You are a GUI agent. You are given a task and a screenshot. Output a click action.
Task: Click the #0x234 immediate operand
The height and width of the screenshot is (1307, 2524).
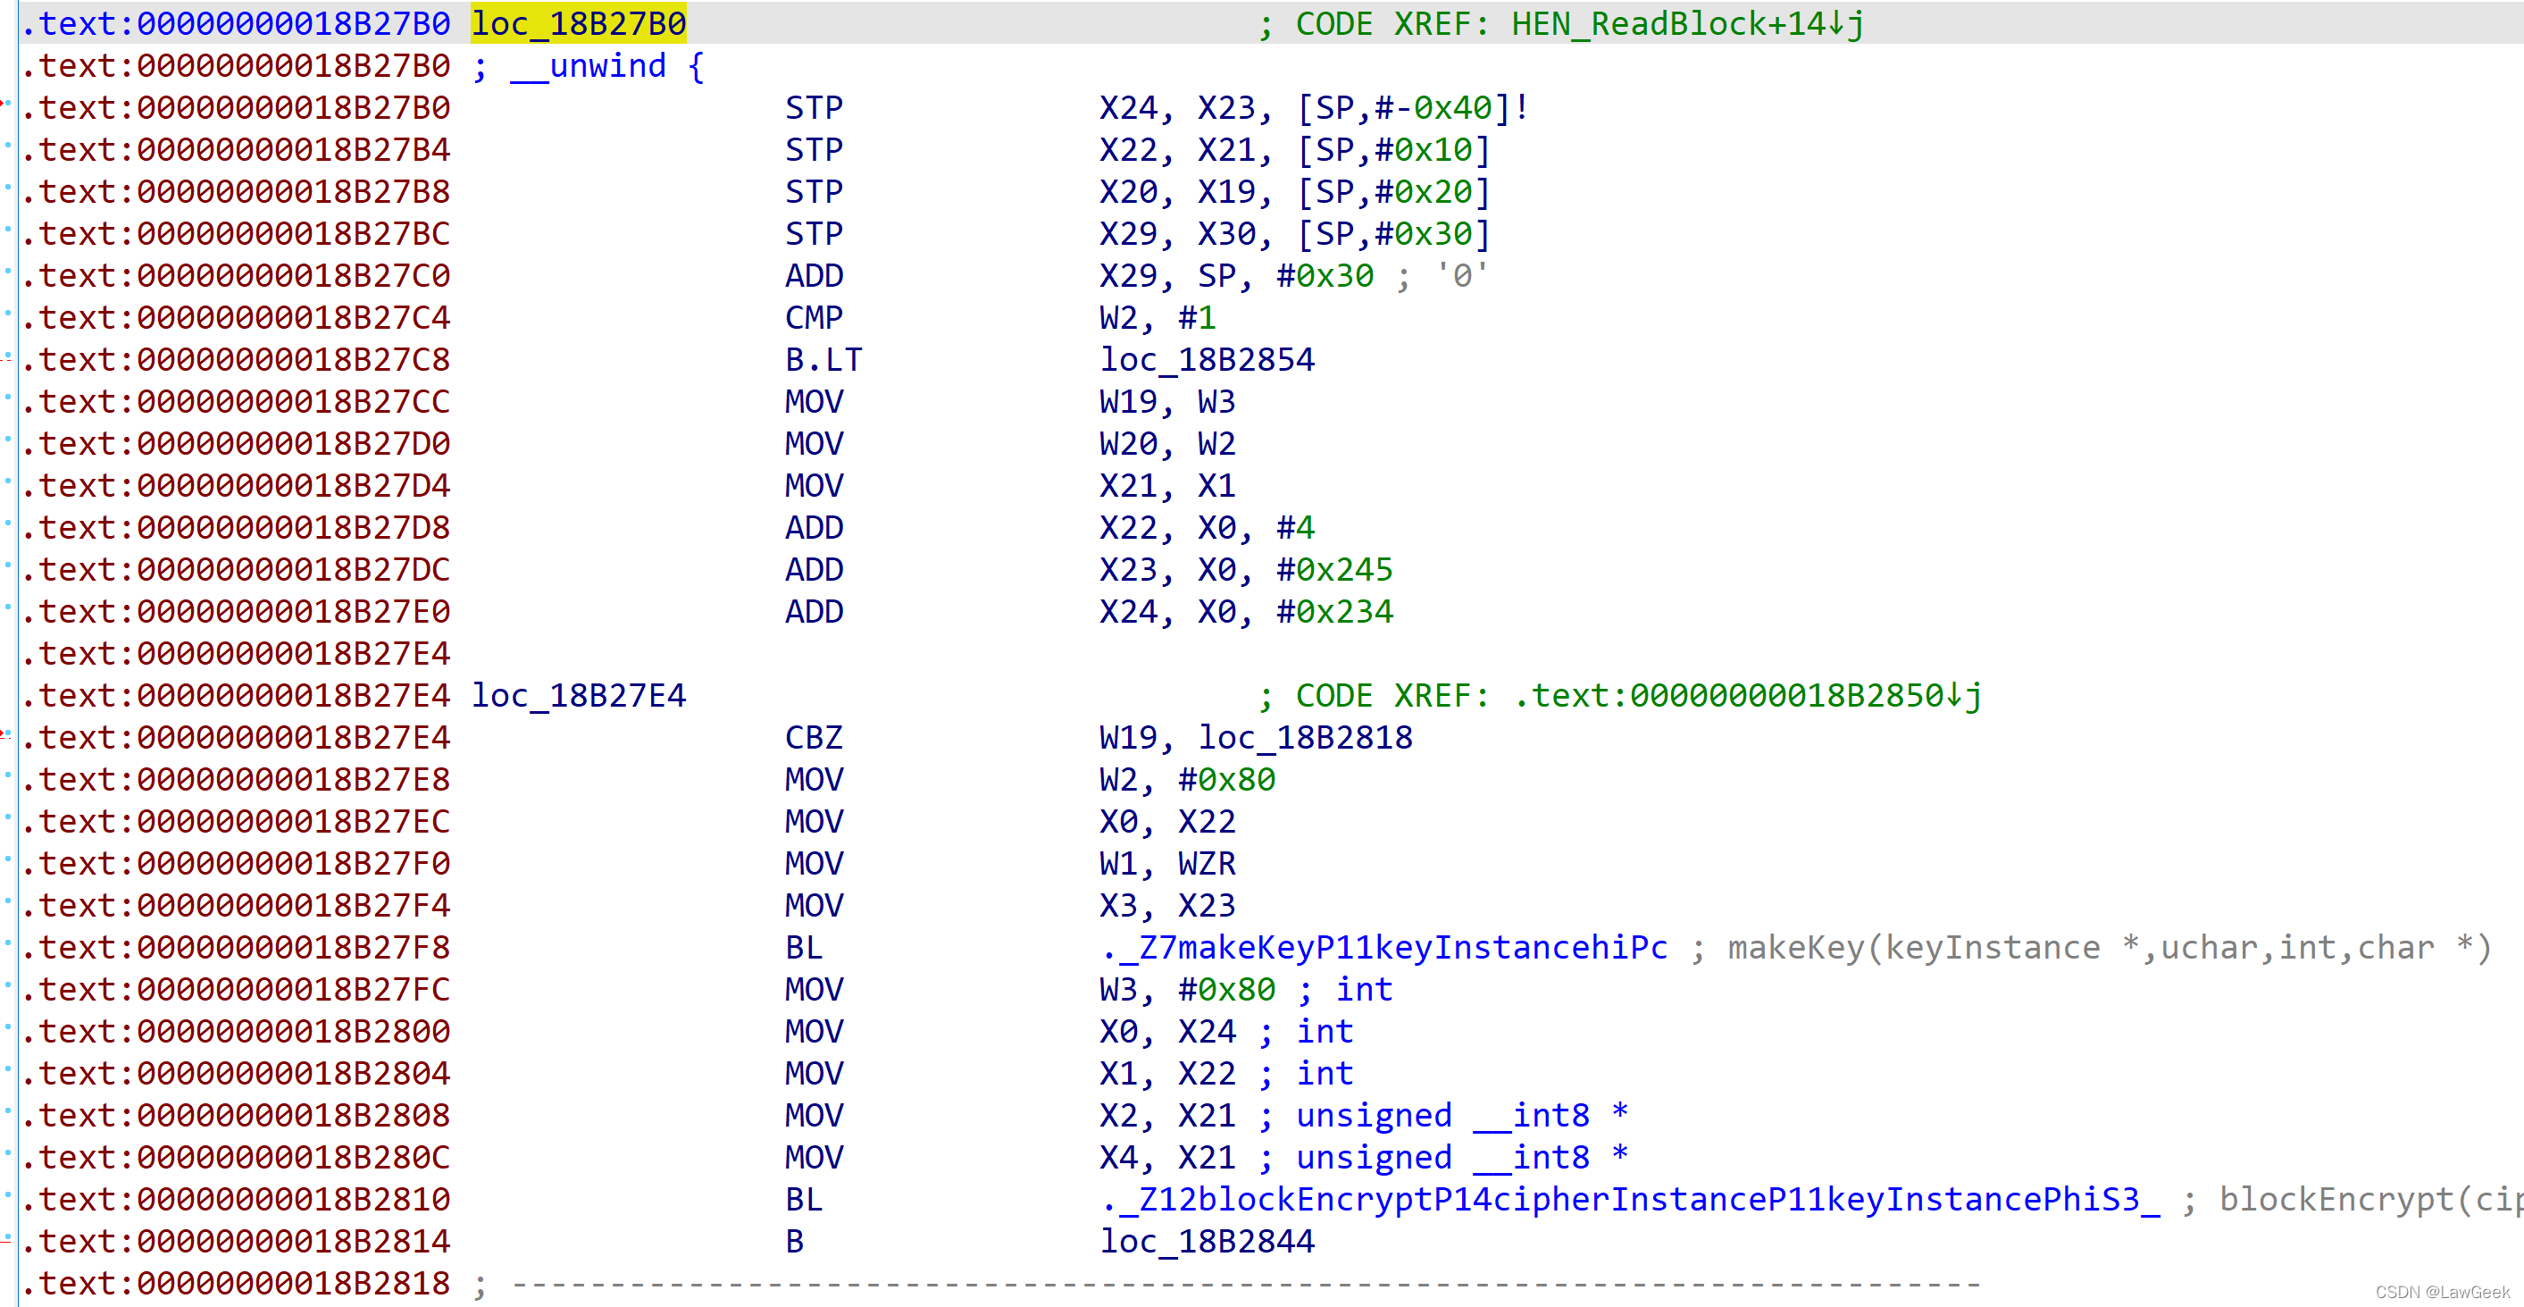(x=1334, y=611)
